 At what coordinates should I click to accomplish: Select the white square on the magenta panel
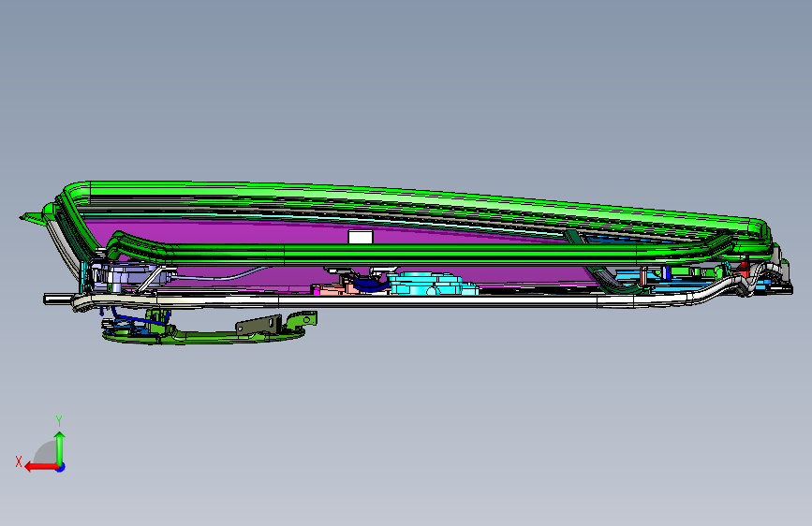click(361, 237)
